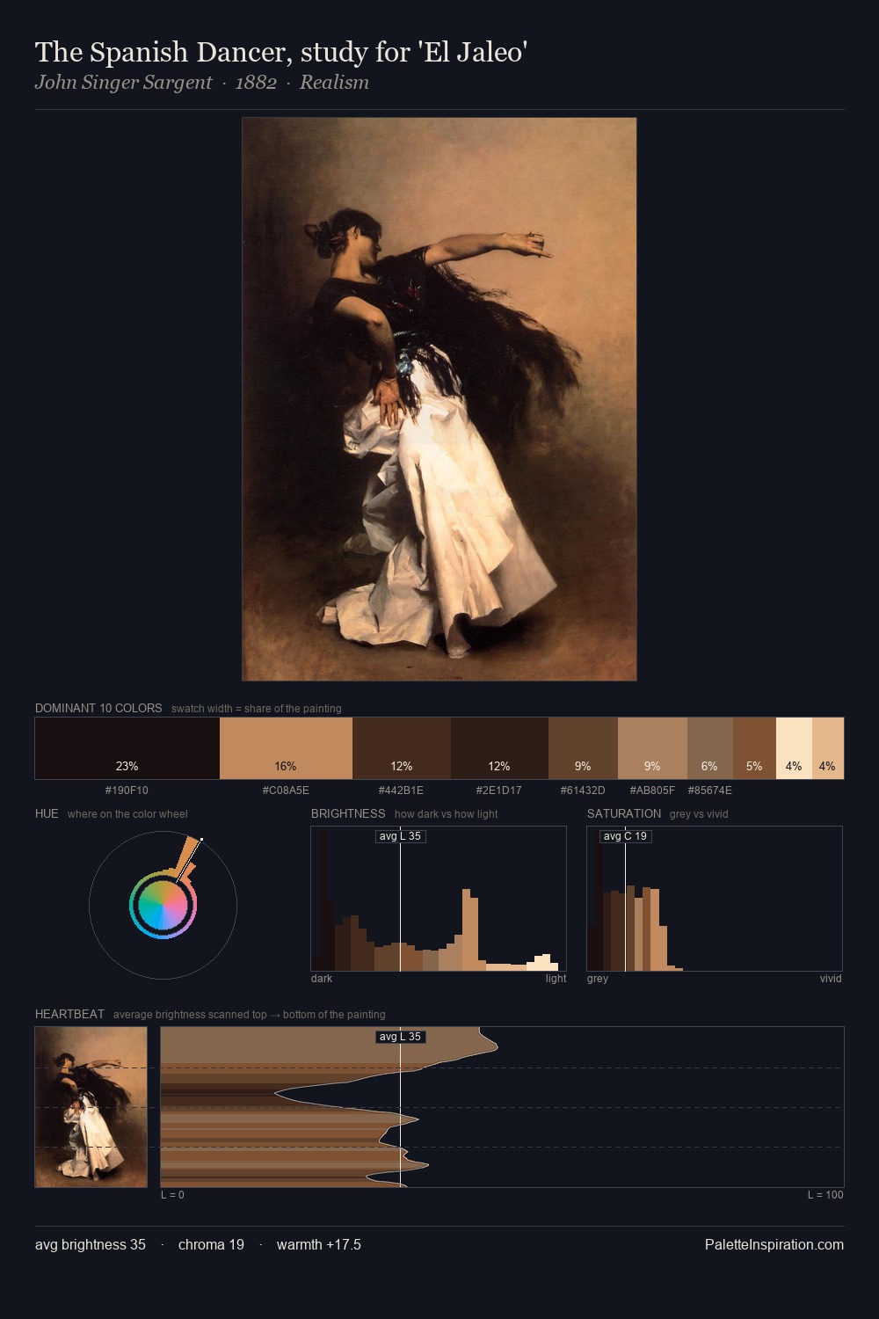Click the 'chroma 19' footer stat

click(211, 1244)
